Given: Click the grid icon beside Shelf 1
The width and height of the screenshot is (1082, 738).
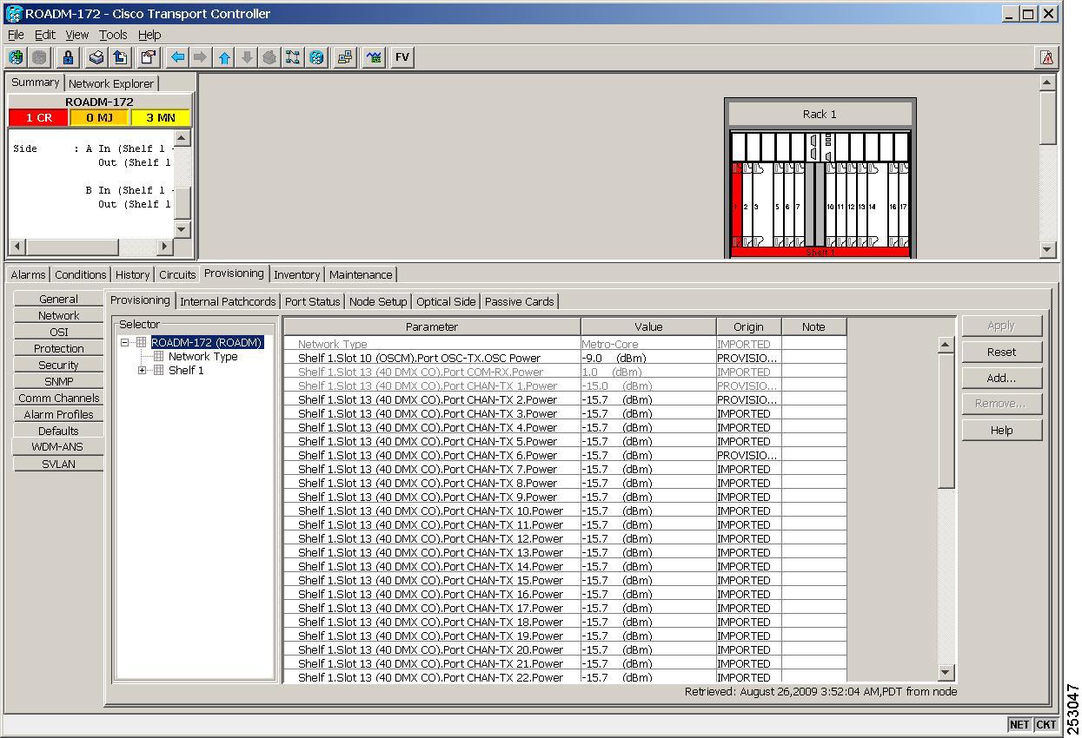Looking at the screenshot, I should click(x=158, y=371).
